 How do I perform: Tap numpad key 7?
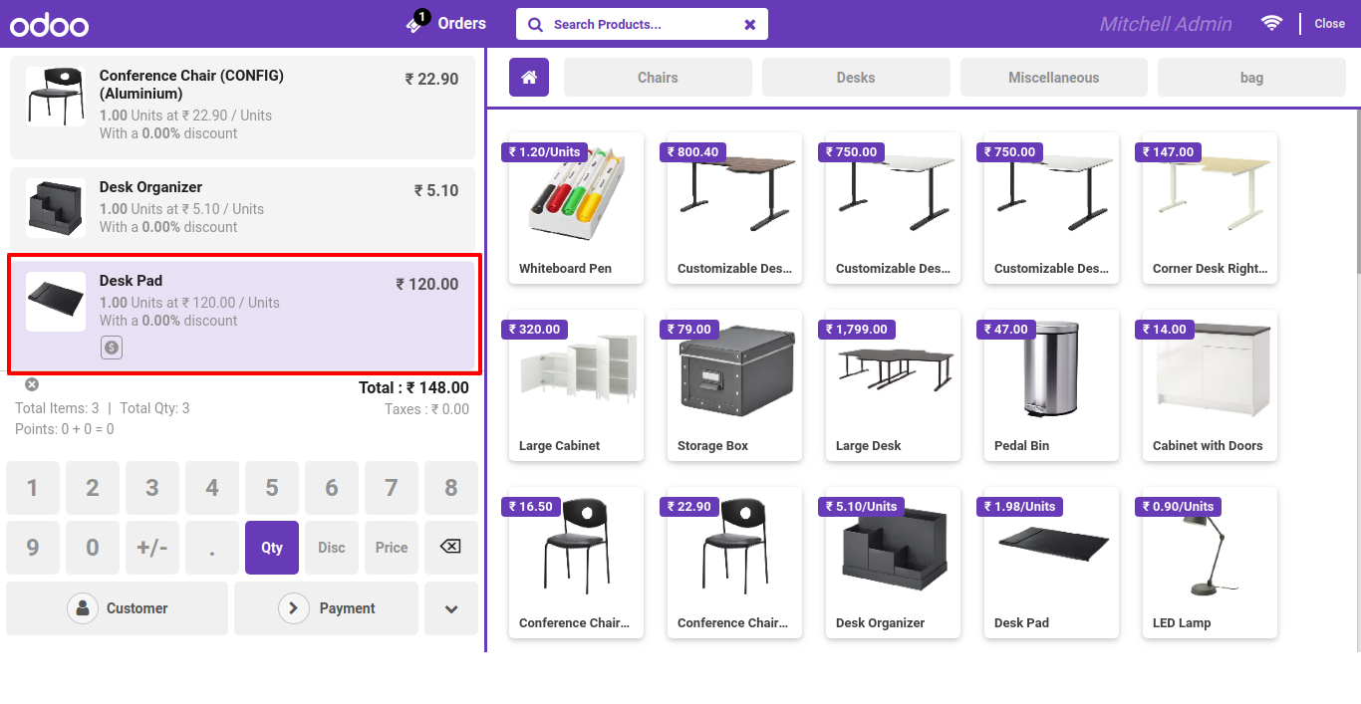point(392,488)
